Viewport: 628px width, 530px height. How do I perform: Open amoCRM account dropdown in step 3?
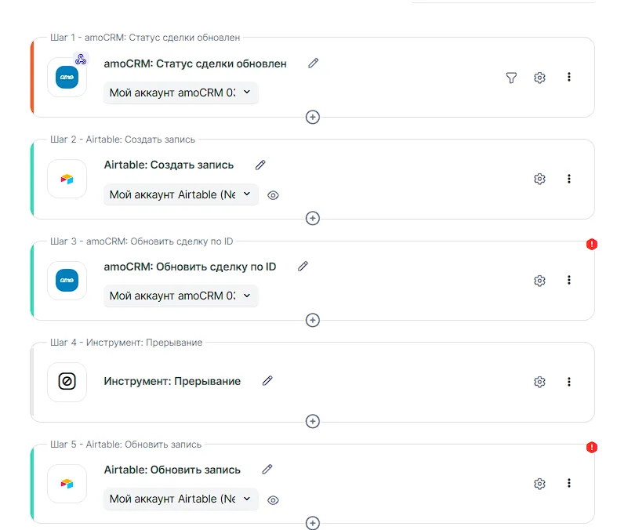[181, 296]
